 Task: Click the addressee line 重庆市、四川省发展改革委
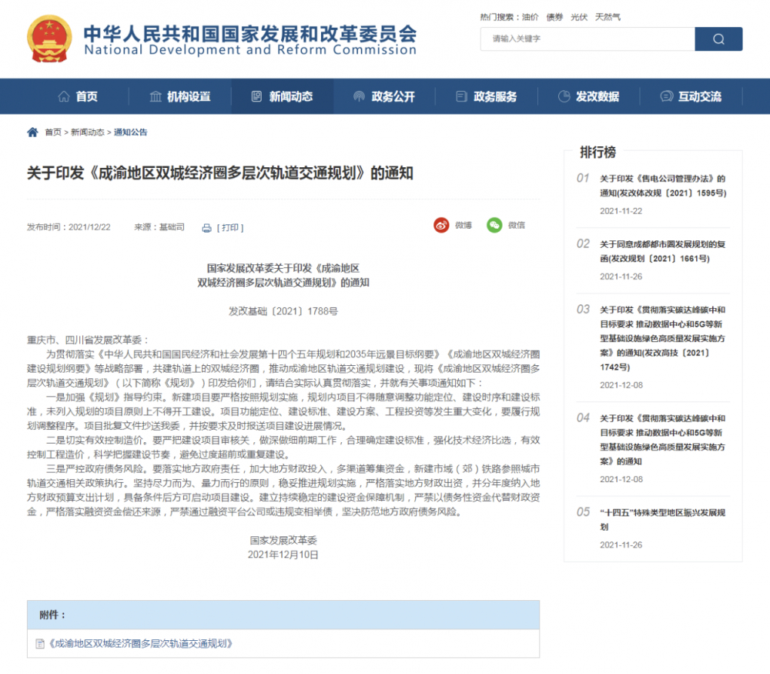[88, 340]
